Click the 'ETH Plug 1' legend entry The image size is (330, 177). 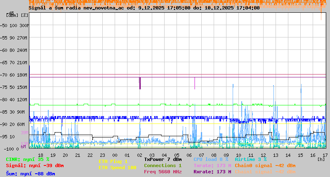click(113, 161)
